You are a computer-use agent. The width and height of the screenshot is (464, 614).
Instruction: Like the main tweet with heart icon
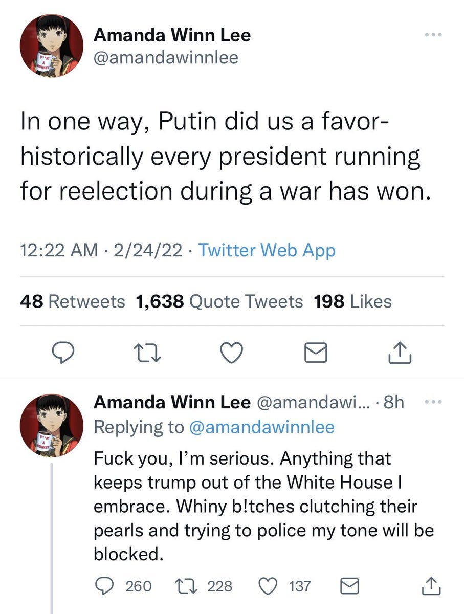pos(231,353)
